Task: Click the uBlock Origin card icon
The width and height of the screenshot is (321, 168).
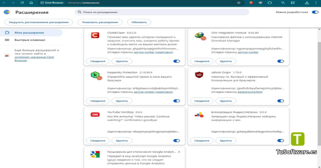Action: [199, 75]
